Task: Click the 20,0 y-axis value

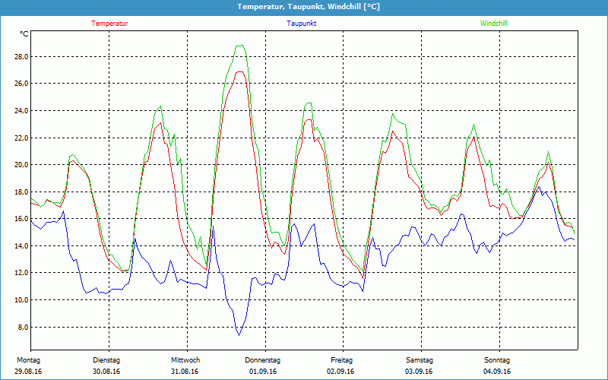Action: [22, 165]
